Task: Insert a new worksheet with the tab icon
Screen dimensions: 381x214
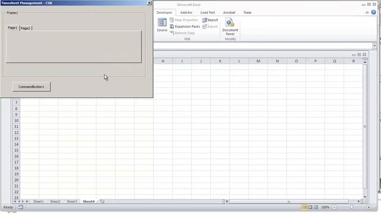Action: 102,202
